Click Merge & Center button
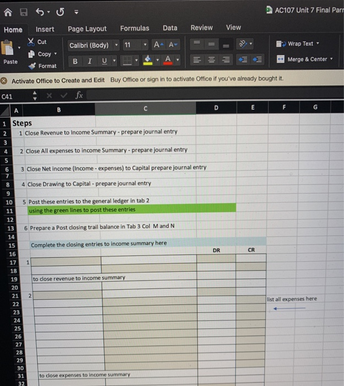 pos(302,60)
